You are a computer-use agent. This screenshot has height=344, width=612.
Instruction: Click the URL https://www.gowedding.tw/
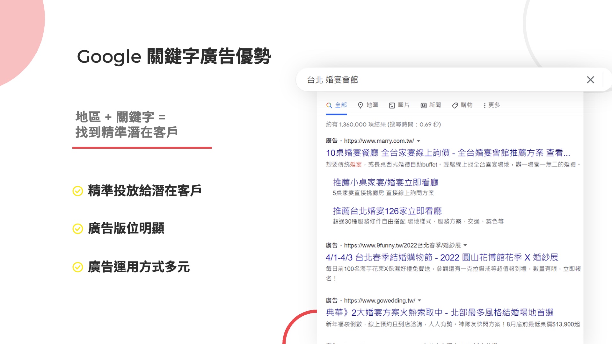coord(380,300)
